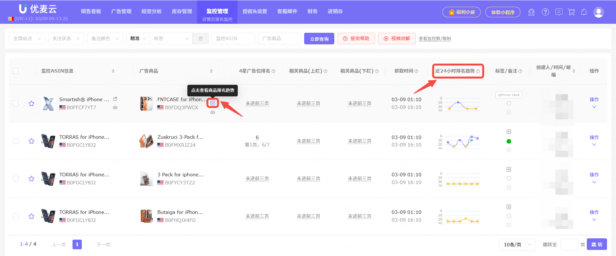Open the user avatar menu

[599, 12]
